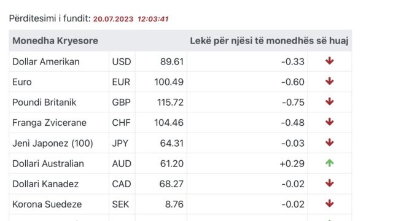Select the EUR currency code cell
The image size is (393, 221).
tap(121, 82)
